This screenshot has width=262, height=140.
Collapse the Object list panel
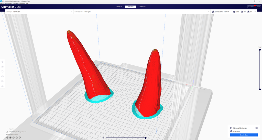[7, 129]
